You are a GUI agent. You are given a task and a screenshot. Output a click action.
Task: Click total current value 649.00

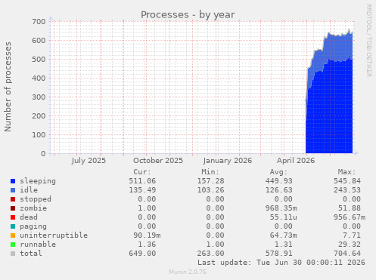coord(142,254)
